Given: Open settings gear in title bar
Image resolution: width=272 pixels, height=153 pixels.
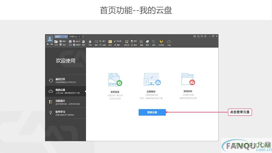Looking at the screenshot, I should pyautogui.click(x=205, y=36).
